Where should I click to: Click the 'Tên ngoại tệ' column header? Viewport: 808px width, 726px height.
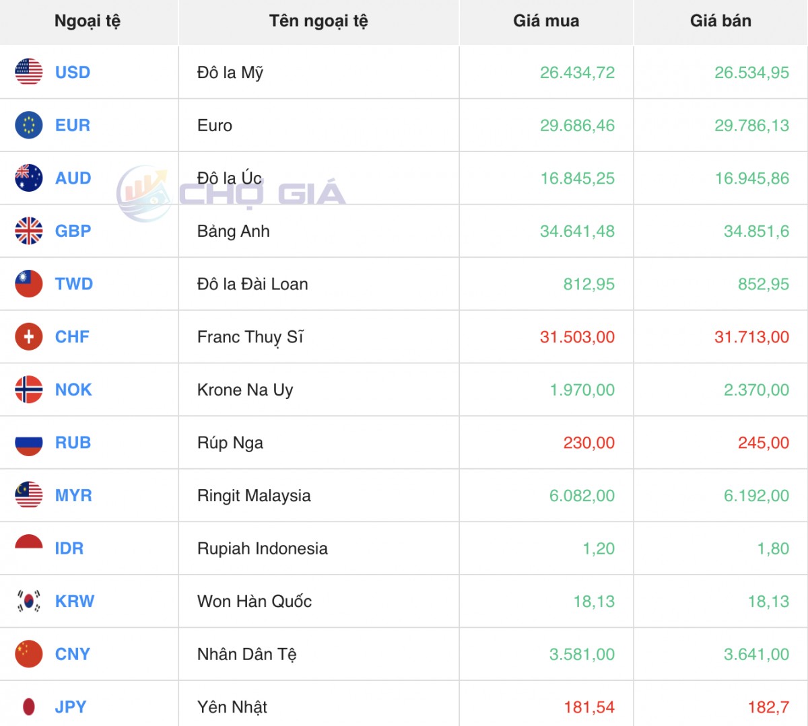[x=318, y=21]
